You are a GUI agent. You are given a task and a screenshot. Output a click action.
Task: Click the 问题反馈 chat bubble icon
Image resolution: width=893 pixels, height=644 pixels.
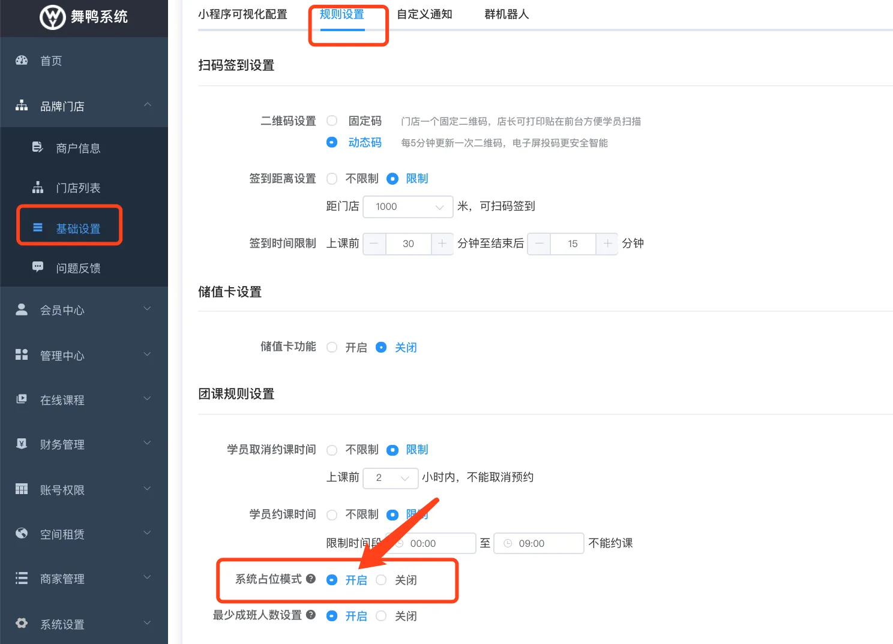[x=37, y=267]
